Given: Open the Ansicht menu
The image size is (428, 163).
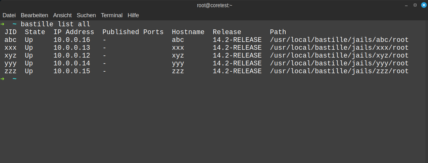Looking at the screenshot, I should (62, 15).
